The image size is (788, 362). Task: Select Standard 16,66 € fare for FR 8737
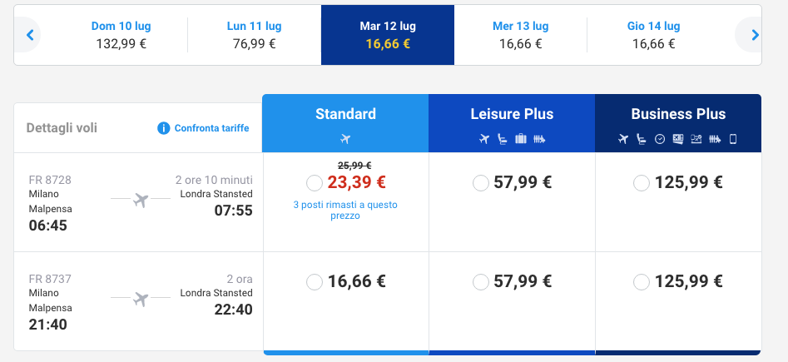pyautogui.click(x=314, y=282)
